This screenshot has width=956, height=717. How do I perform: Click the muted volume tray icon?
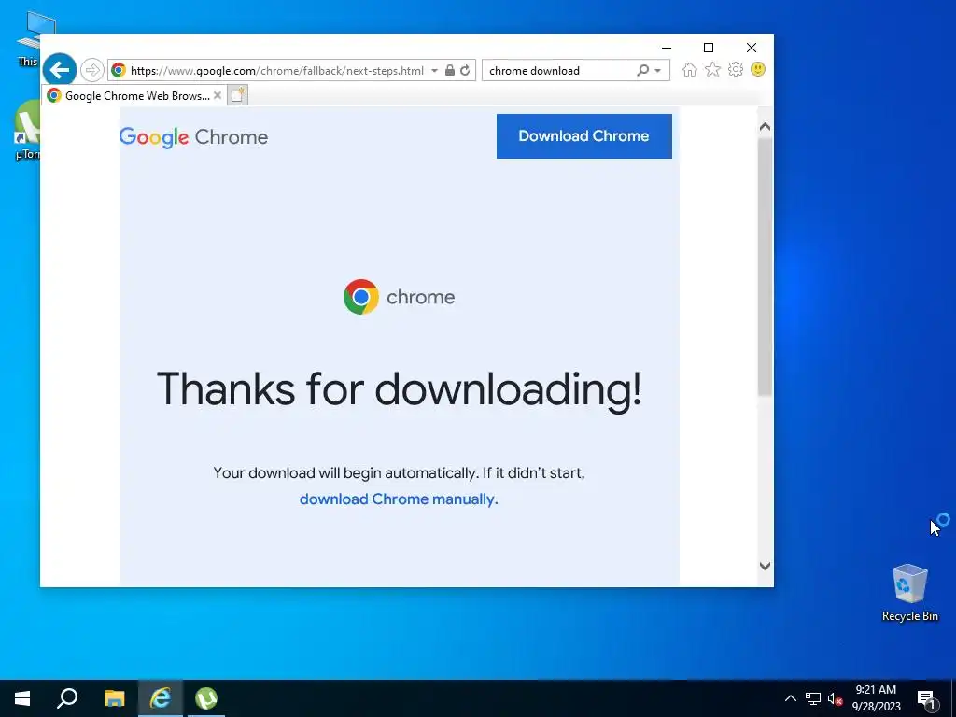835,698
